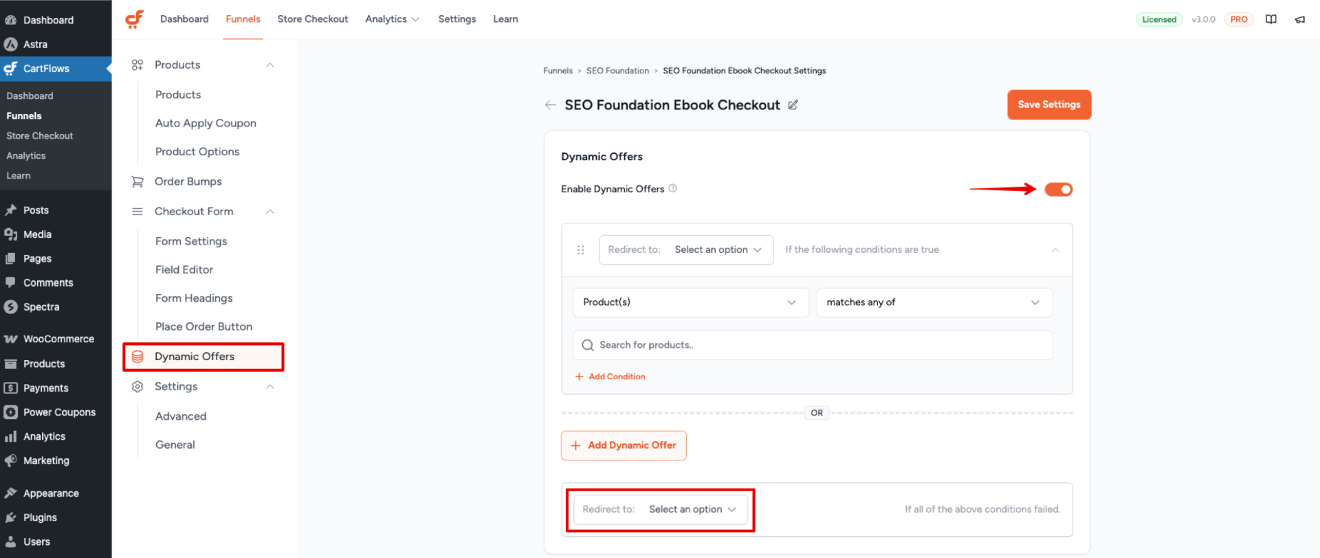Screen dimensions: 1320x558
Task: Open the first Redirect to dropdown
Action: (x=686, y=250)
